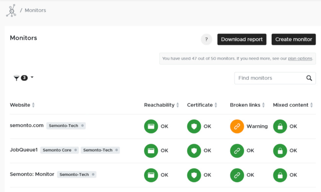Click JobQueue1 broken links chain icon
321x192 pixels.
tap(237, 151)
